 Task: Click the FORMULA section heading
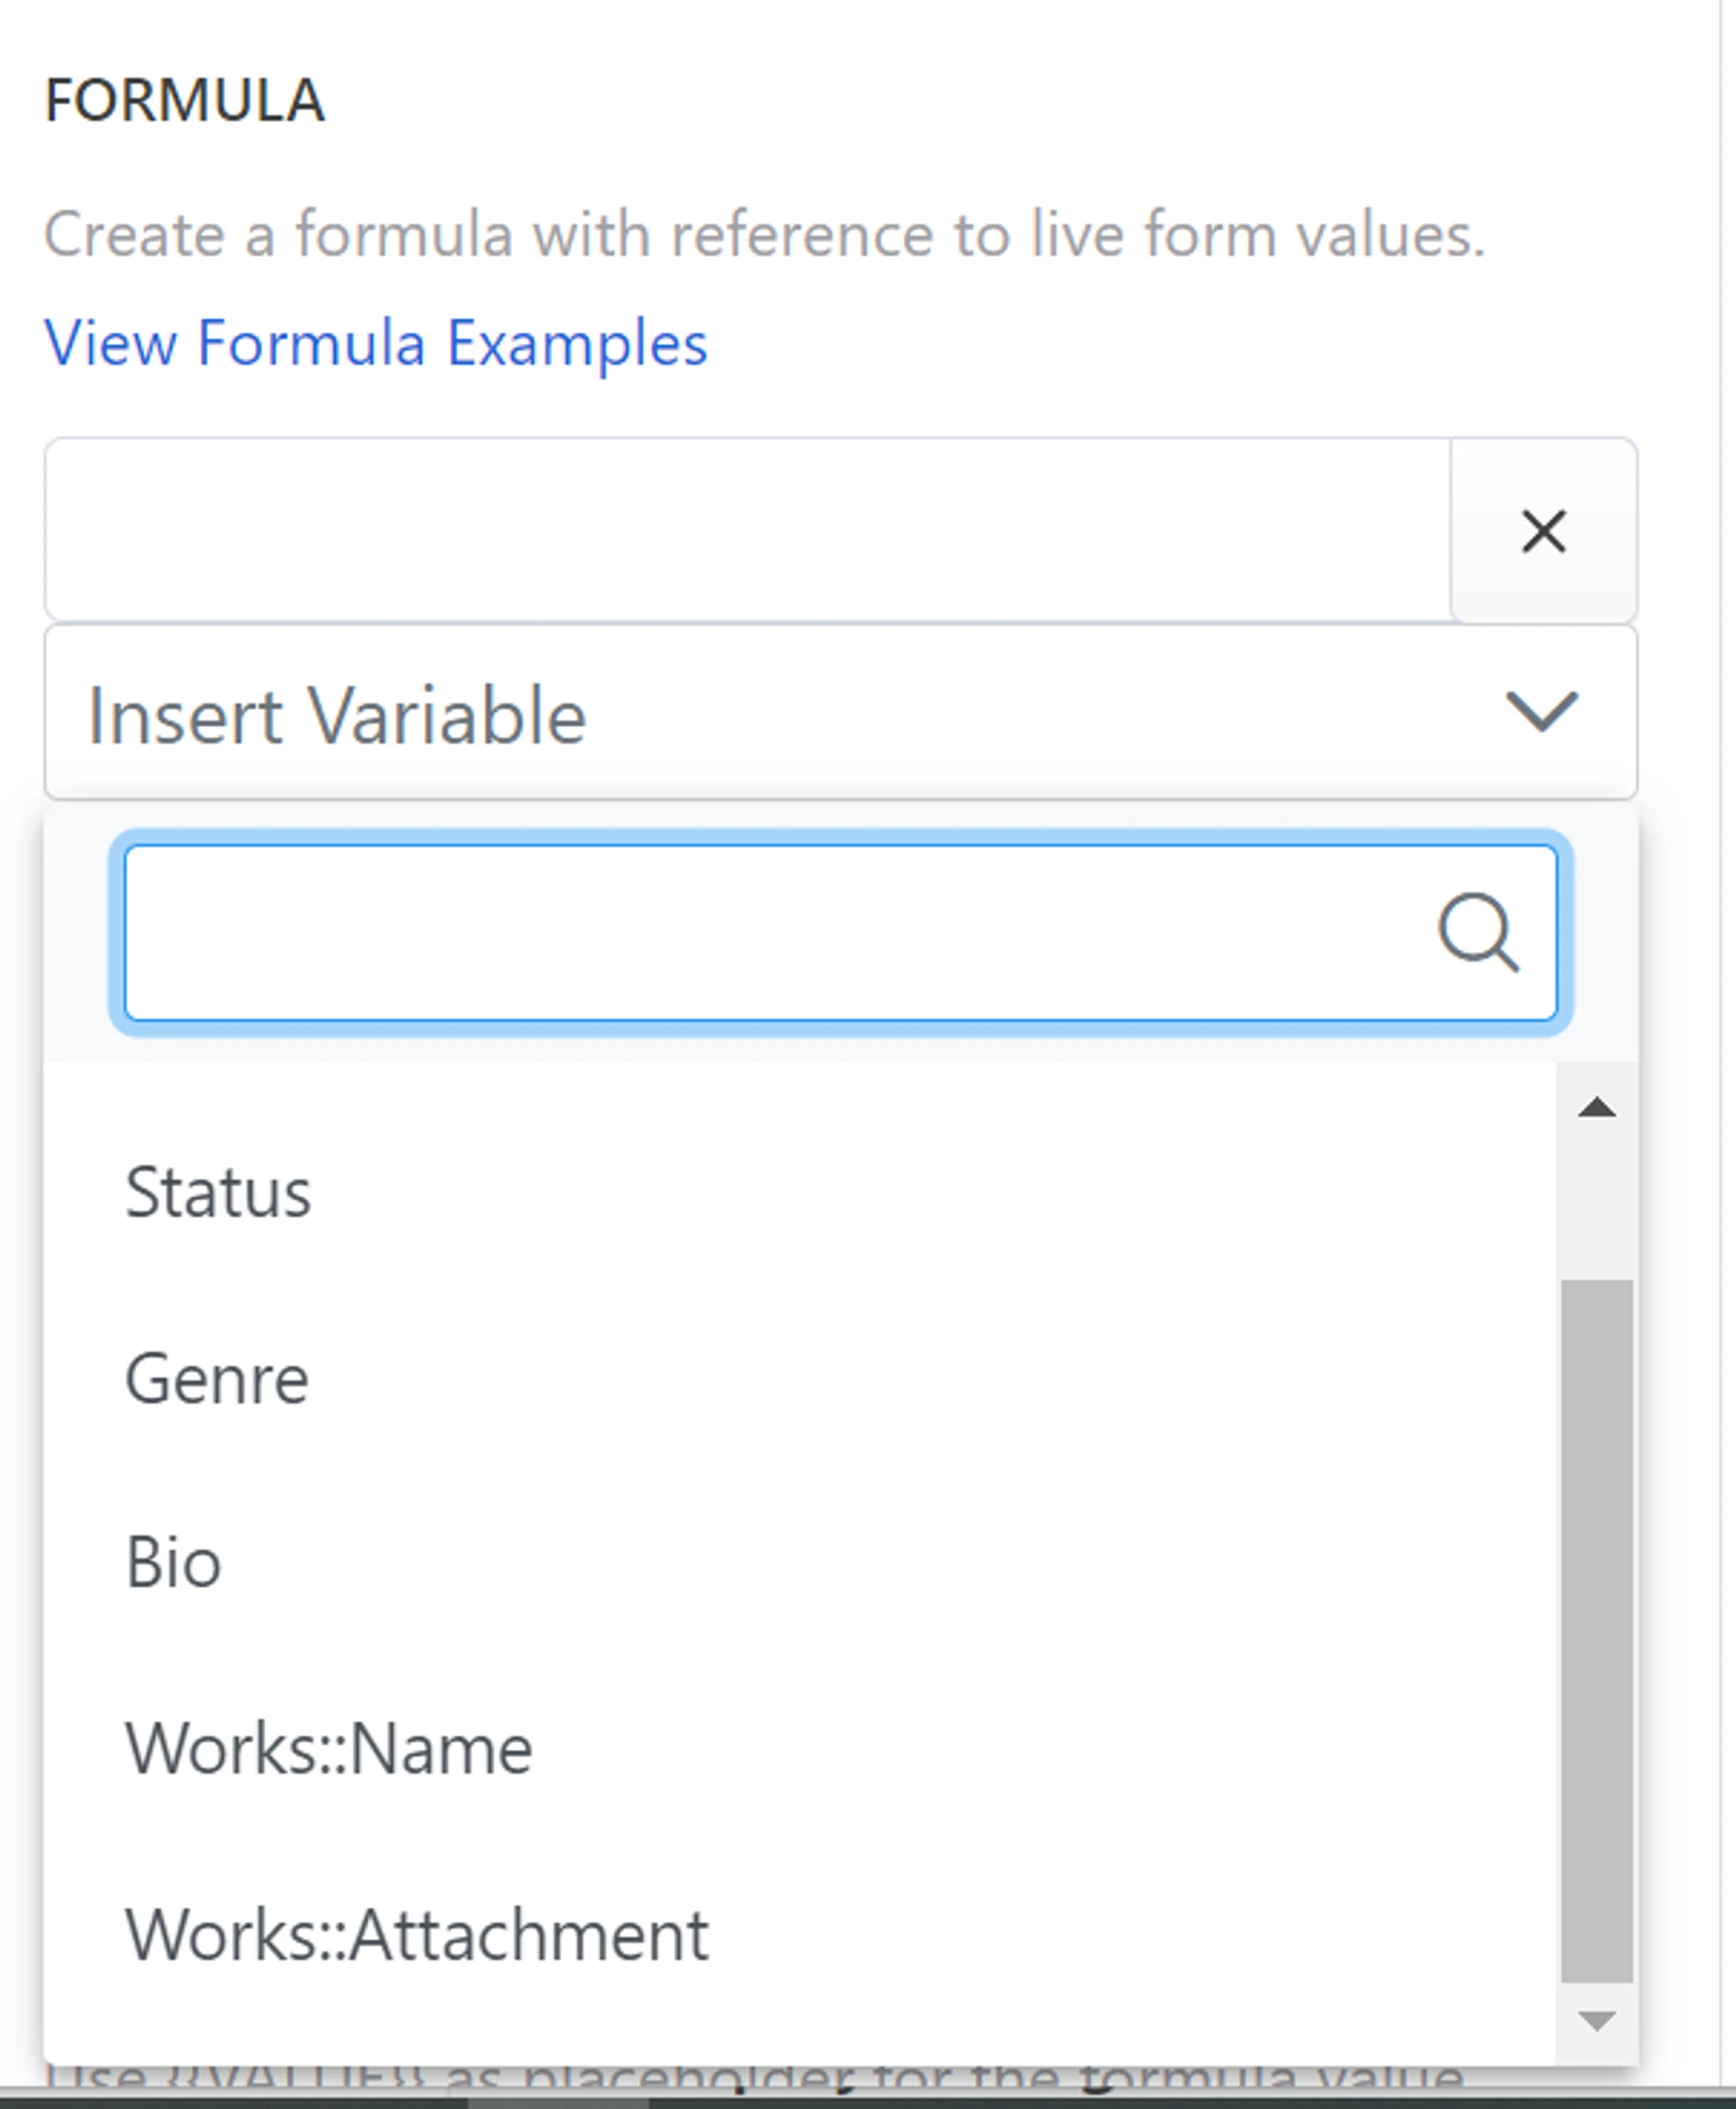(185, 101)
